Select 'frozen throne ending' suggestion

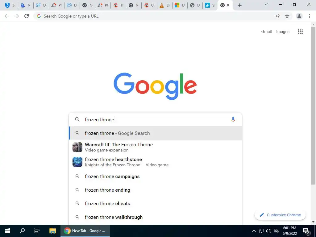pyautogui.click(x=156, y=190)
